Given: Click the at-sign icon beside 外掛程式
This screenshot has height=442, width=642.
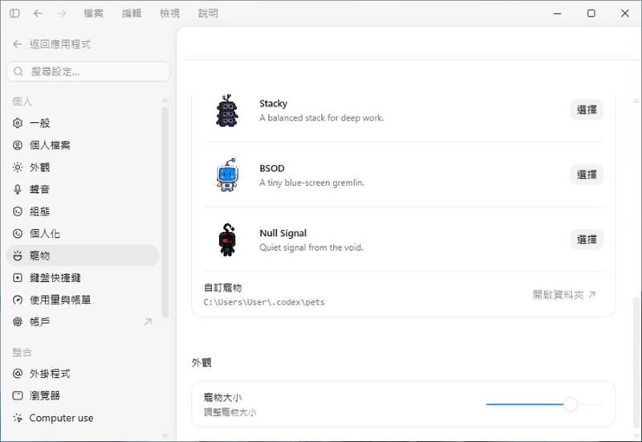Looking at the screenshot, I should [18, 374].
